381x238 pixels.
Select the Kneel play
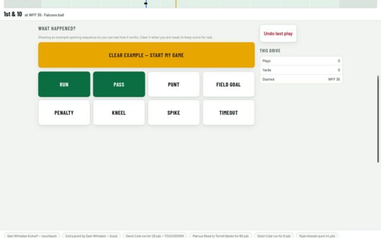tap(119, 112)
